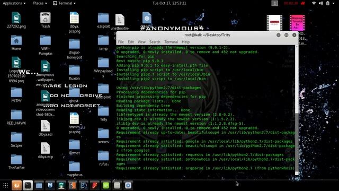Viewport: 339px width, 191px height.
Task: Open the Kismet desktop folder
Action: coord(74,147)
